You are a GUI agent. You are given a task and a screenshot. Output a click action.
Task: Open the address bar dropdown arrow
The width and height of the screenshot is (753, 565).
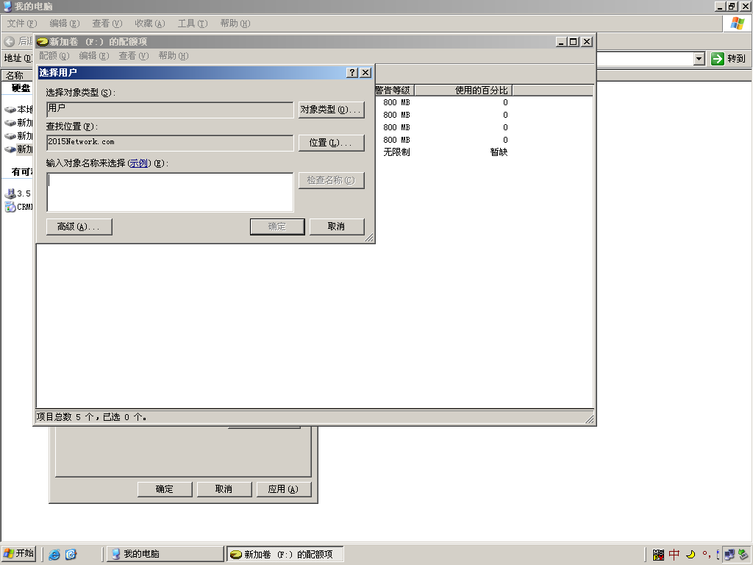[x=699, y=59]
